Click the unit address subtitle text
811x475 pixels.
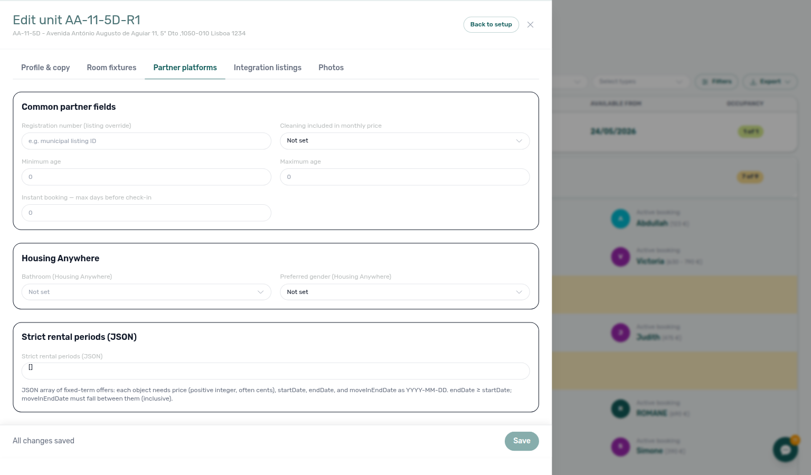[129, 33]
